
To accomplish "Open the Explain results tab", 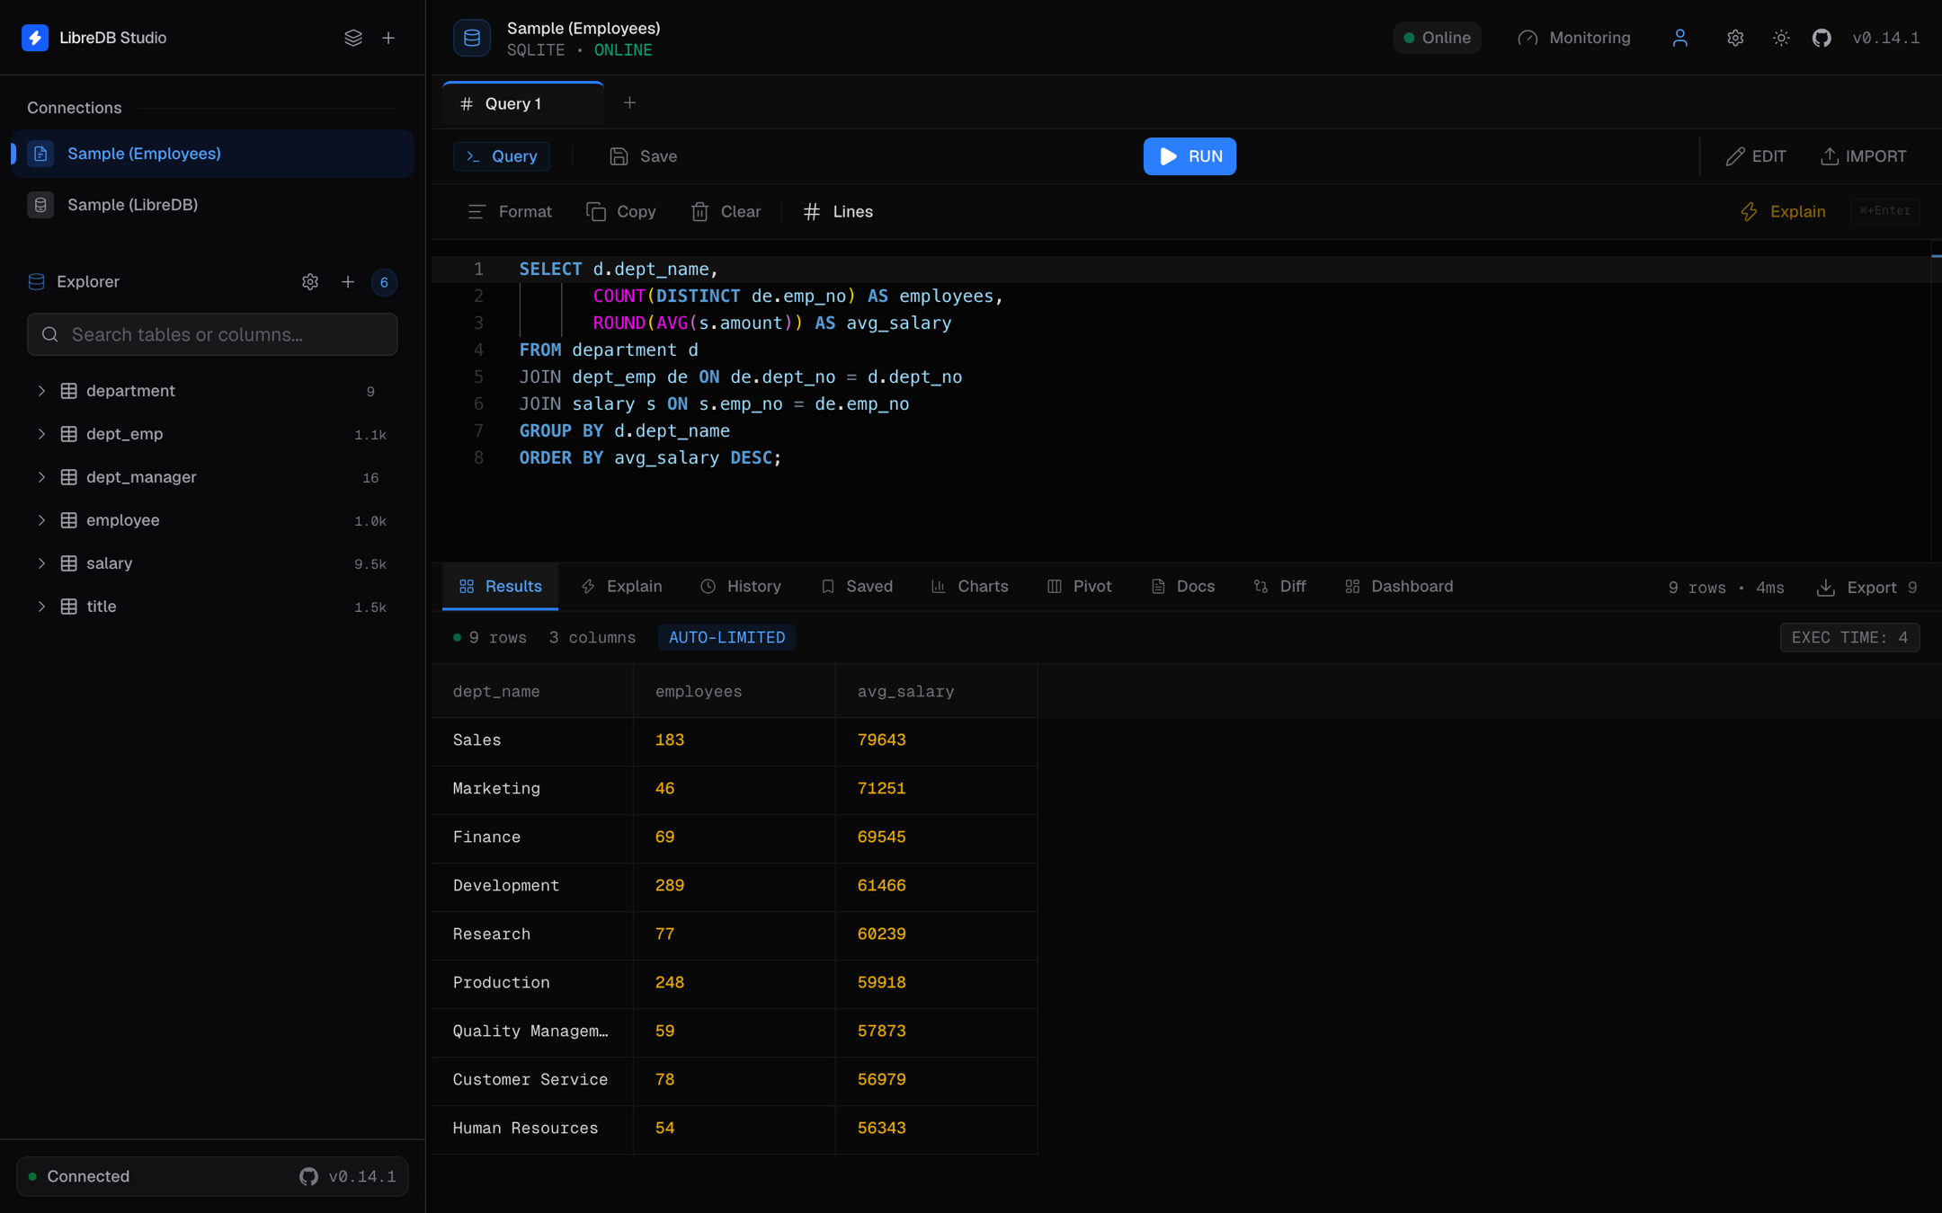I will coord(622,587).
